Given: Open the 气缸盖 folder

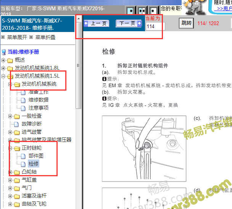Looking at the screenshot, I should [29, 180].
